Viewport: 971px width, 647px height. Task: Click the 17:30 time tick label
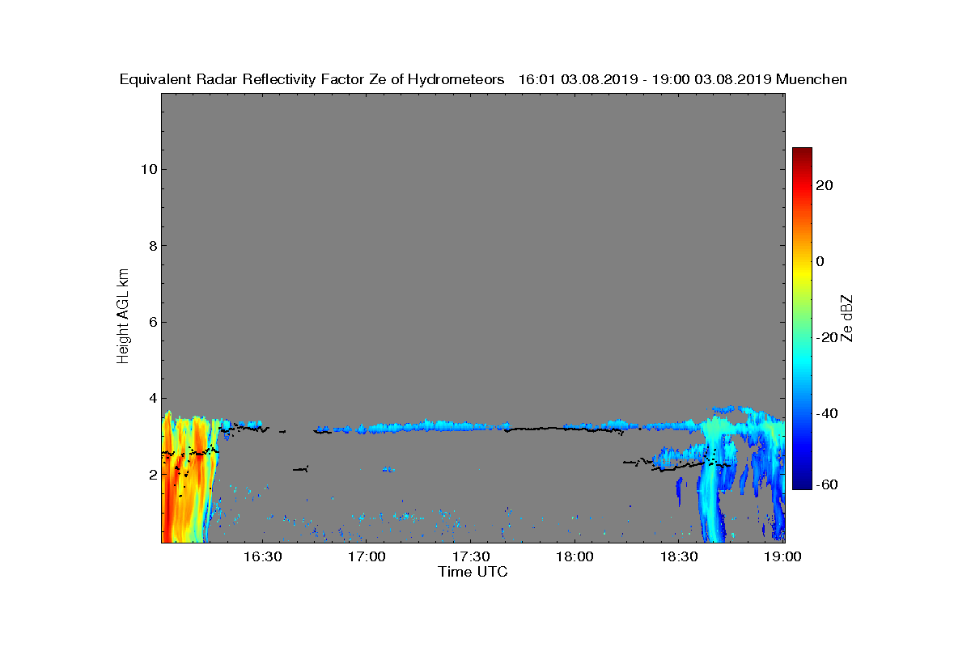point(471,557)
